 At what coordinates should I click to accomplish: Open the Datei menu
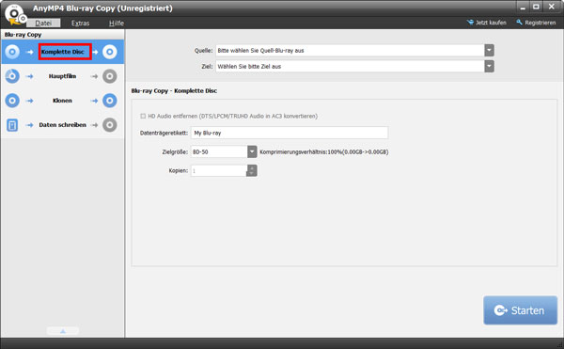[x=43, y=23]
